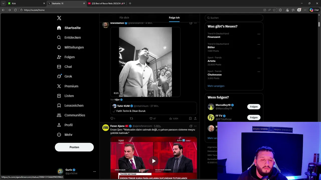Viewport: 321px width, 180px height.
Task: Click the Posten button
Action: tap(74, 147)
